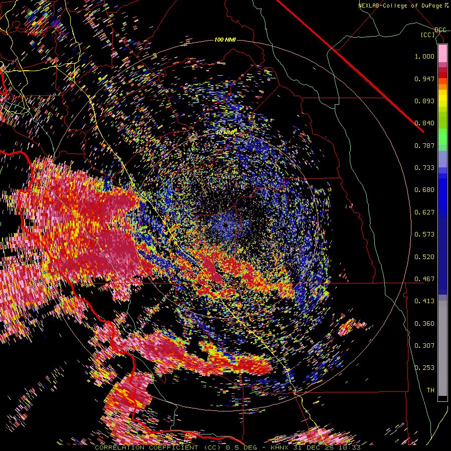Click the 0.253 legend value
Screen dimensions: 451x451
[424, 368]
